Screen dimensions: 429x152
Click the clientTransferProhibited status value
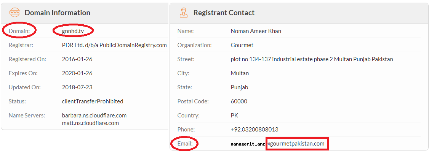[x=93, y=101]
